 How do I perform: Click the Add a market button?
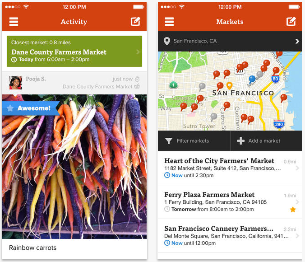click(266, 140)
